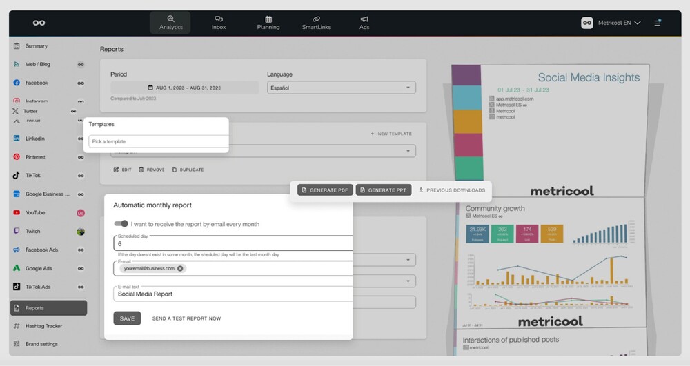Viewport: 690px width, 366px height.
Task: Expand the upper dropdown behind the report dialog
Action: point(408,260)
